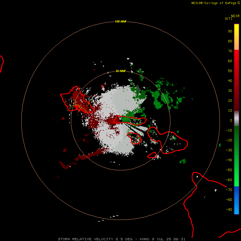Click the yellow top segment of velocity color bar
This screenshot has height=241, width=241.
[x=236, y=37]
